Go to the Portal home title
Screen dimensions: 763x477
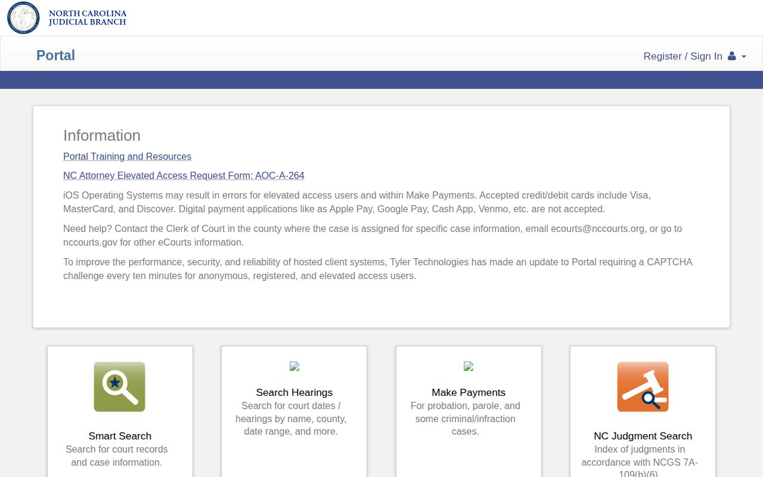pos(55,55)
